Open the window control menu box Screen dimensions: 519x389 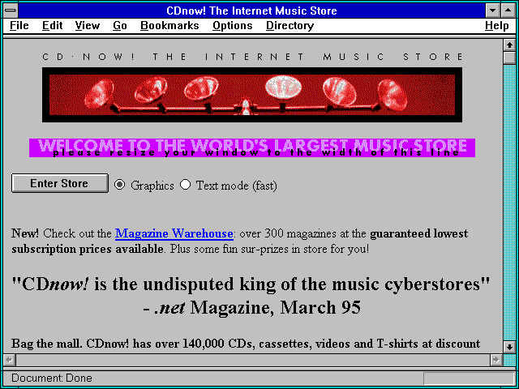pyautogui.click(x=11, y=11)
